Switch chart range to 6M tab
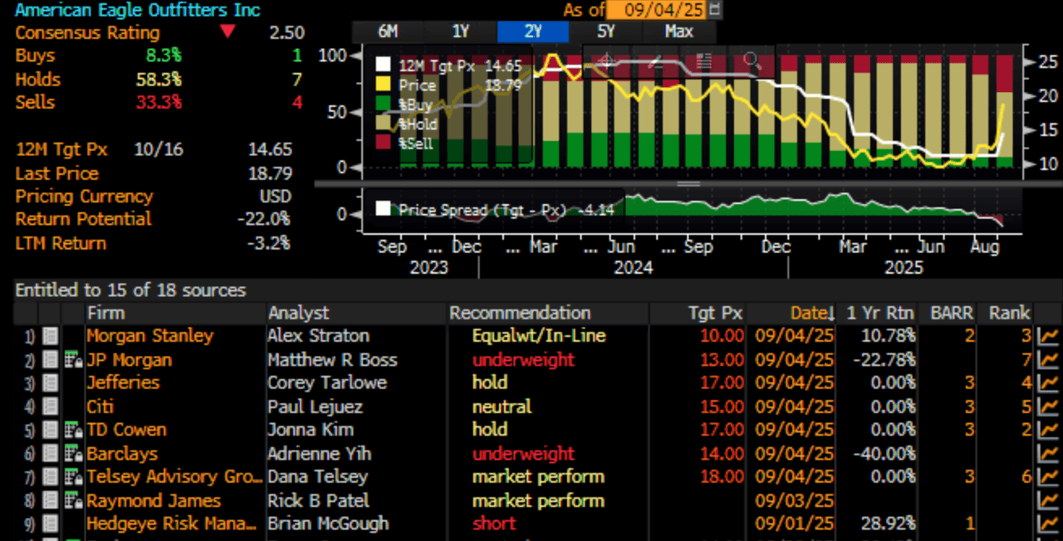Image resolution: width=1063 pixels, height=541 pixels. (388, 32)
